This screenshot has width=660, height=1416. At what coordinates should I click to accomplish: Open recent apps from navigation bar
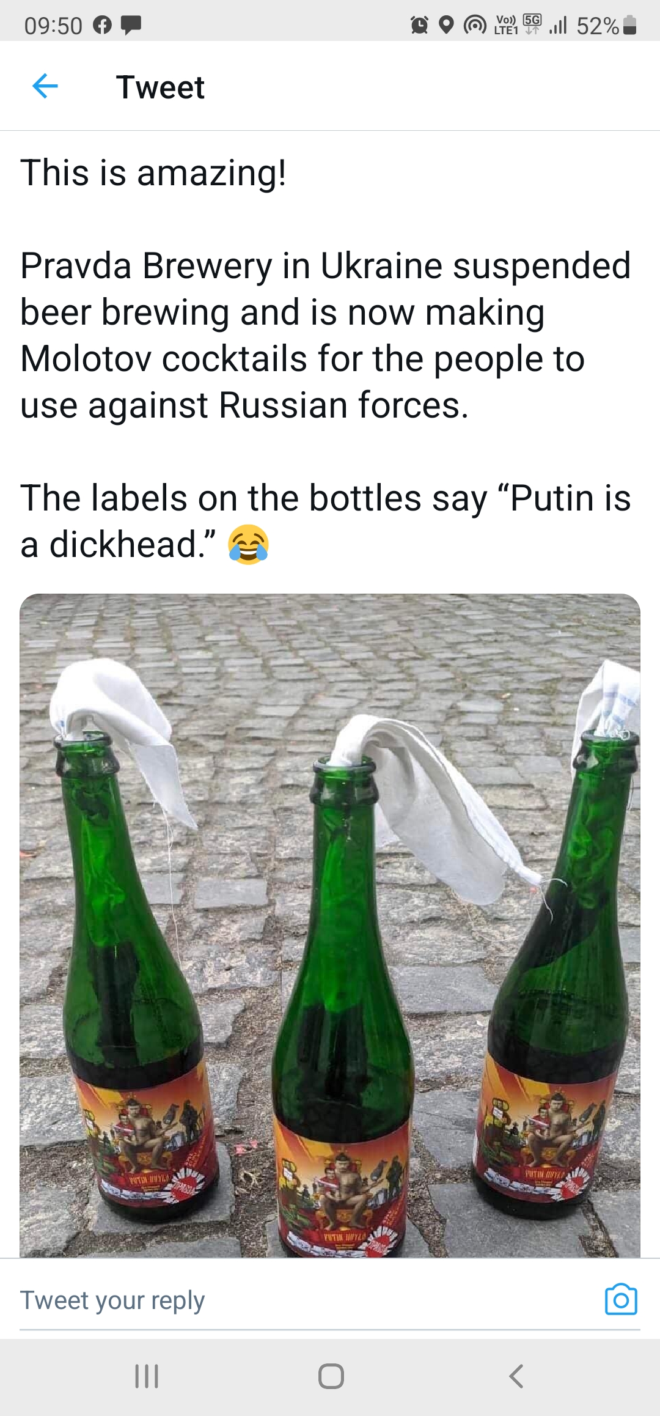[147, 1376]
